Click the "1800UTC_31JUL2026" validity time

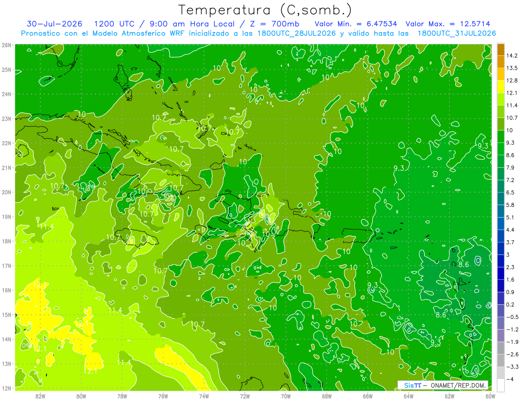[x=457, y=33]
